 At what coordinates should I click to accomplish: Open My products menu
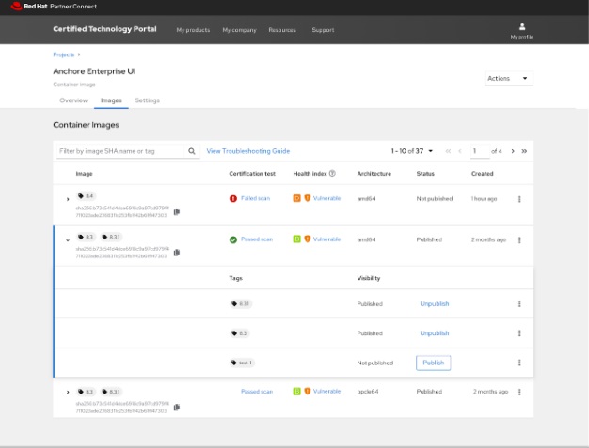193,30
